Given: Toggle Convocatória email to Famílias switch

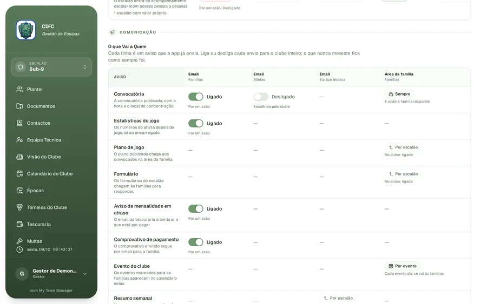Looking at the screenshot, I should click(x=196, y=97).
